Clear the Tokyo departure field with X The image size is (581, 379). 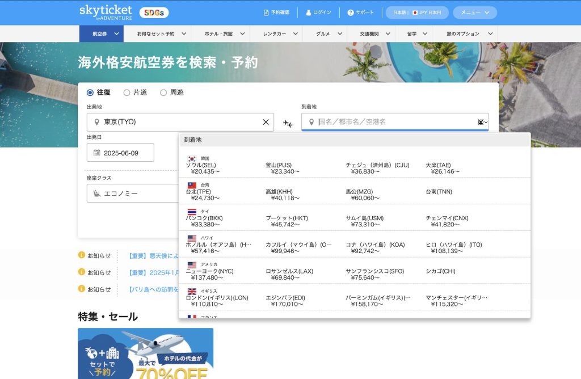pyautogui.click(x=266, y=122)
